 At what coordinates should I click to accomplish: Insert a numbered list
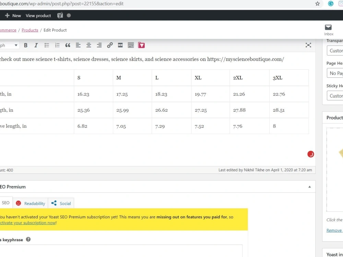(57, 45)
